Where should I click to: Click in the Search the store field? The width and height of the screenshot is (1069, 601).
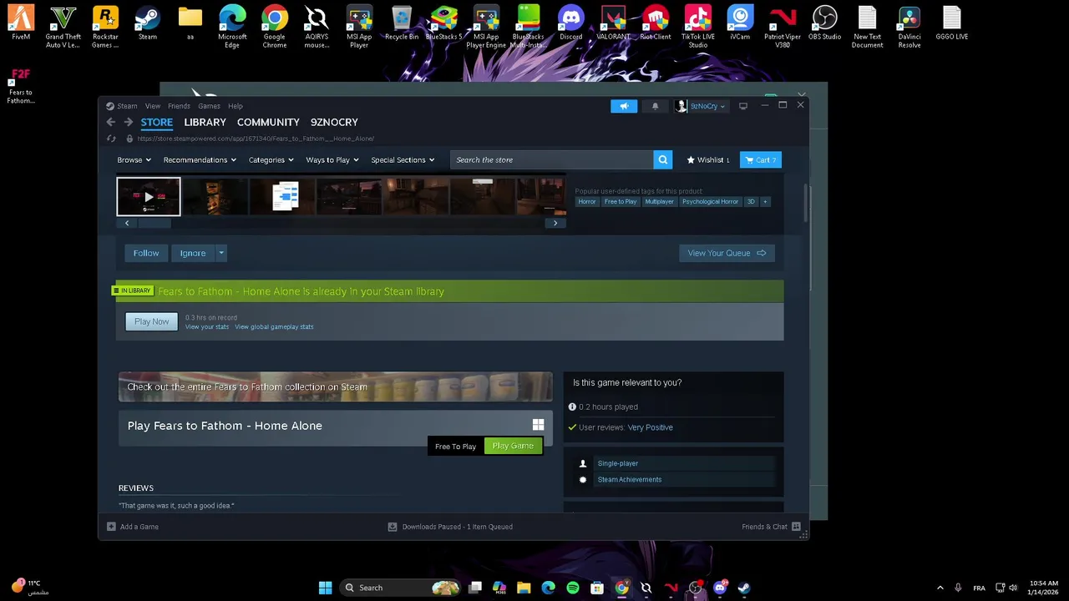tap(552, 159)
